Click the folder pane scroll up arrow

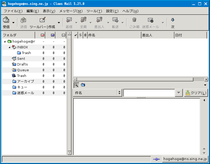[69, 33]
